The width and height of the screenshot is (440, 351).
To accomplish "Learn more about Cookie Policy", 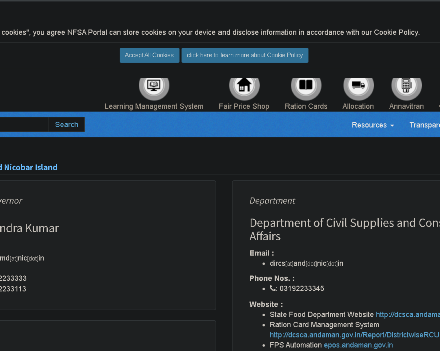I will click(245, 55).
